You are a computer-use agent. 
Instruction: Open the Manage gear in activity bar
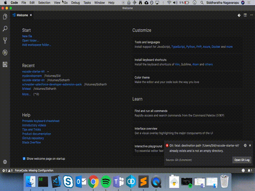[x=5, y=162]
